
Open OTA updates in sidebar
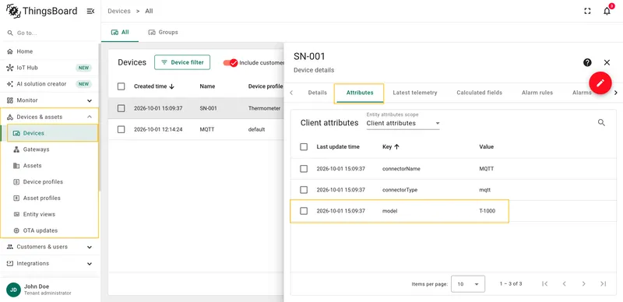(49, 230)
